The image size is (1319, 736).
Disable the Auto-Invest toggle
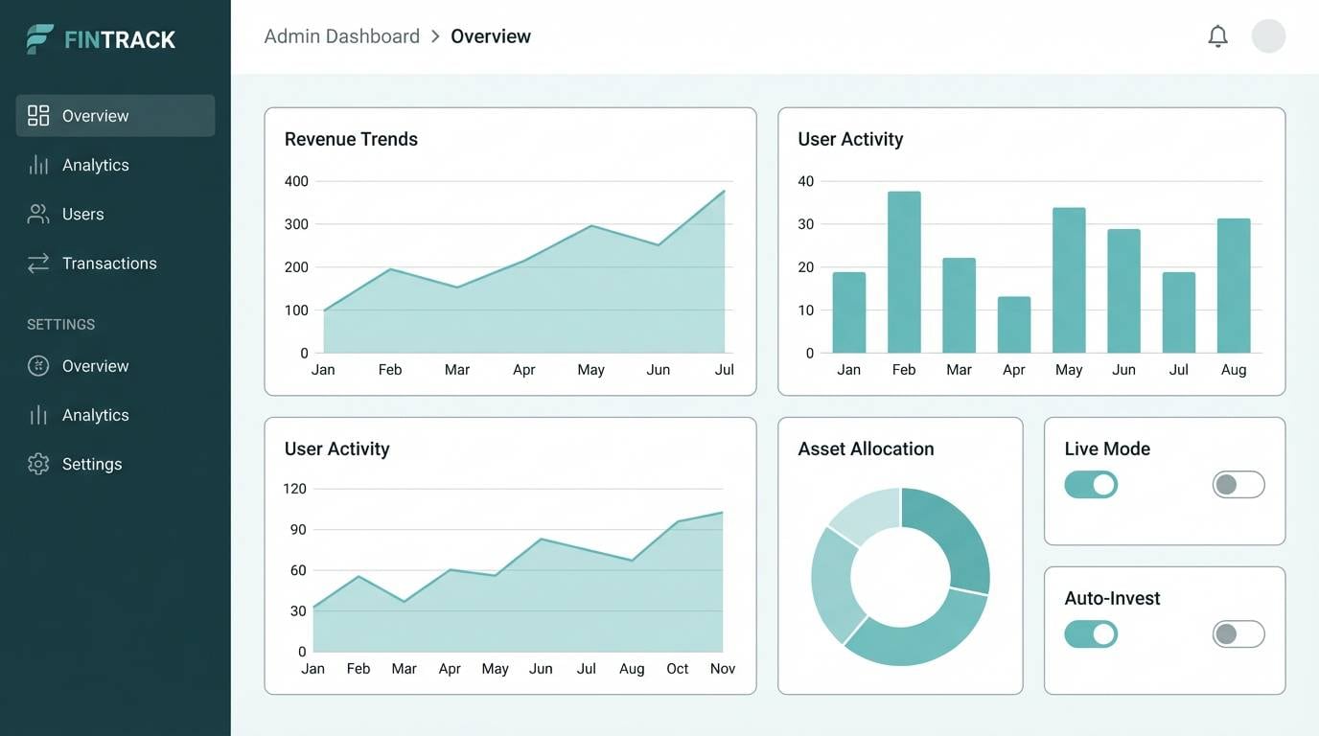(1091, 633)
